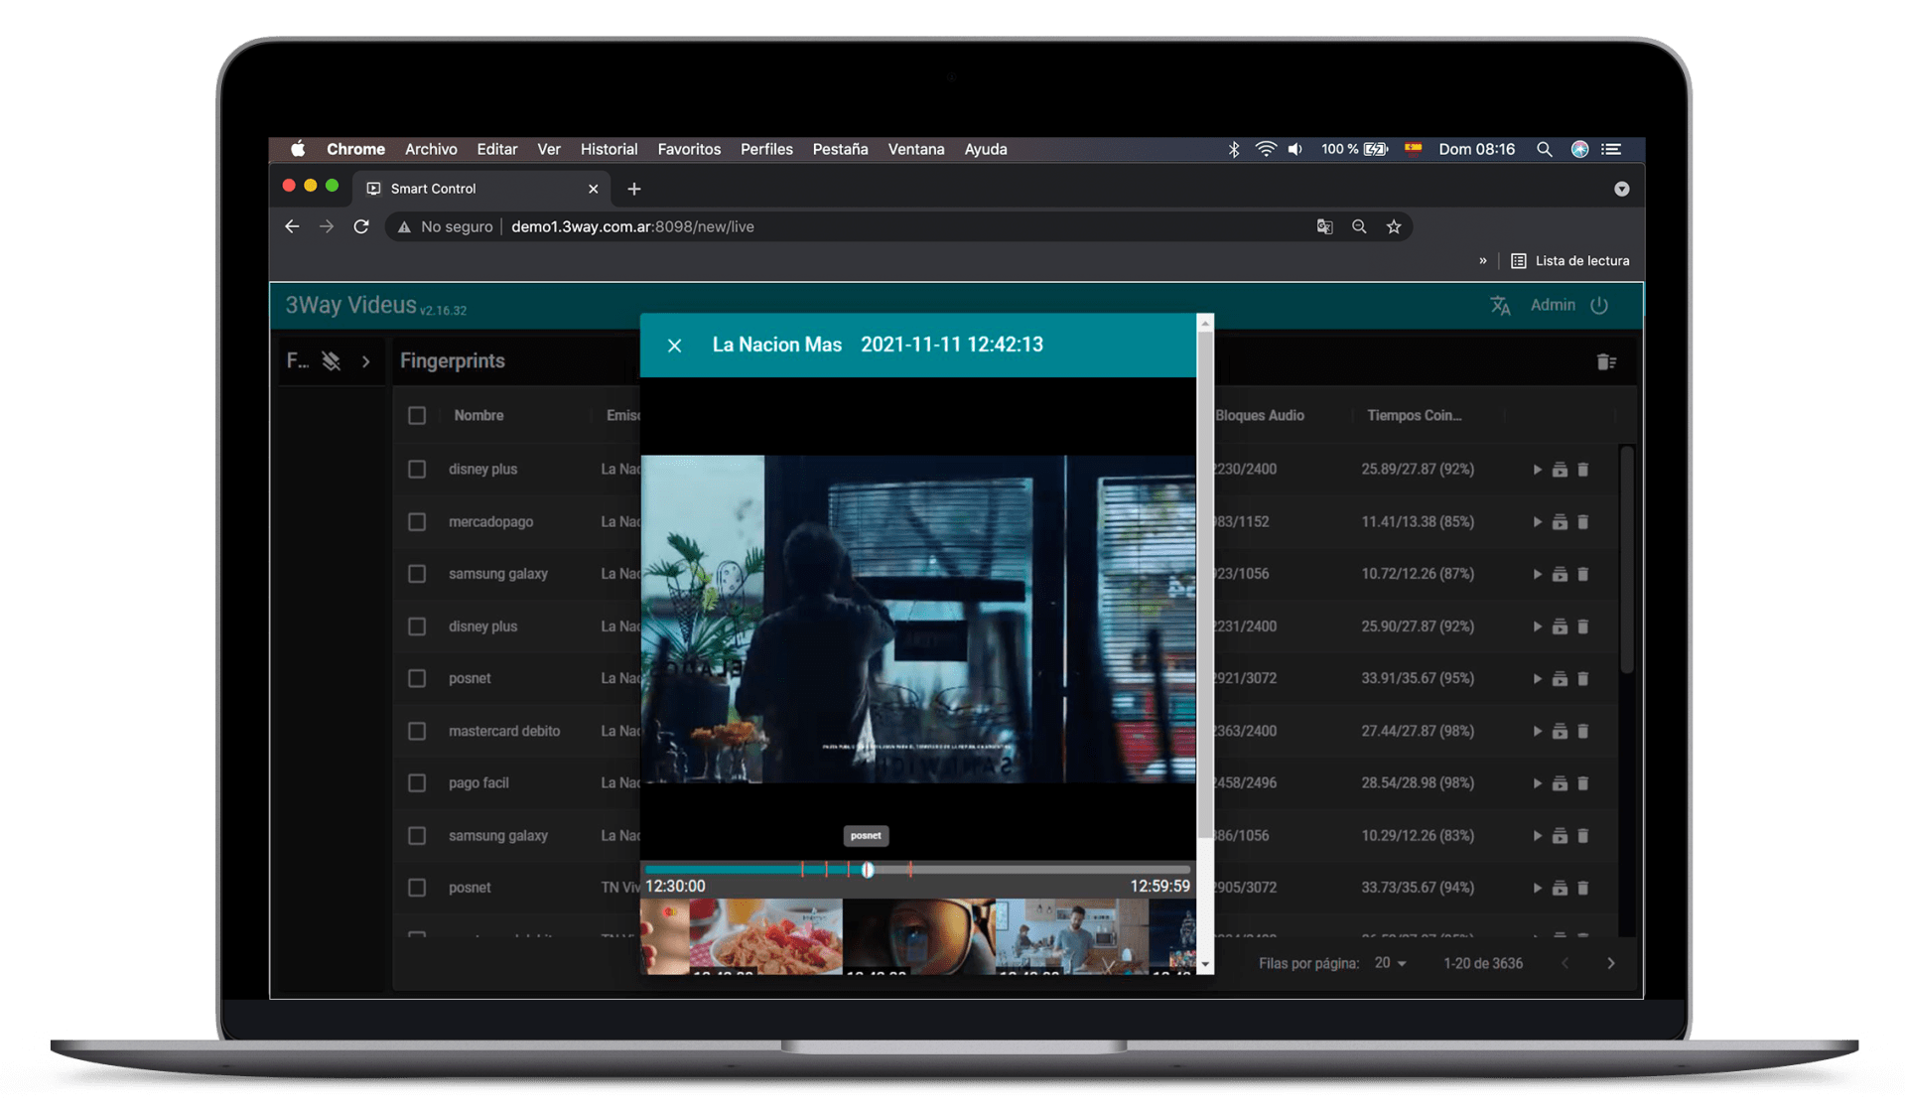This screenshot has height=1115, width=1905.
Task: Play the samsung galaxy row showing 87%
Action: point(1537,574)
